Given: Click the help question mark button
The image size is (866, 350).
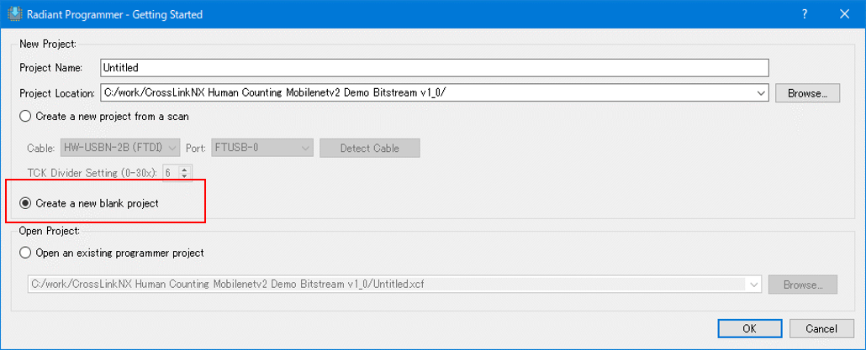Looking at the screenshot, I should [805, 14].
